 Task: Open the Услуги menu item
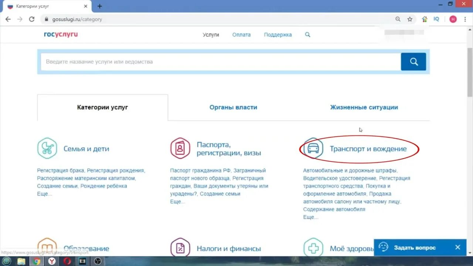pos(211,35)
